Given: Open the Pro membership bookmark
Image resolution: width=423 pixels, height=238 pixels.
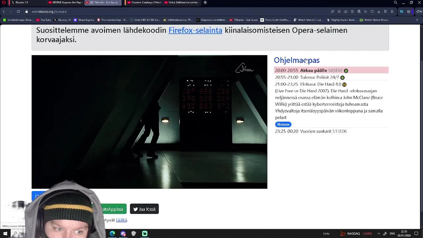Looking at the screenshot, I should pos(112,20).
